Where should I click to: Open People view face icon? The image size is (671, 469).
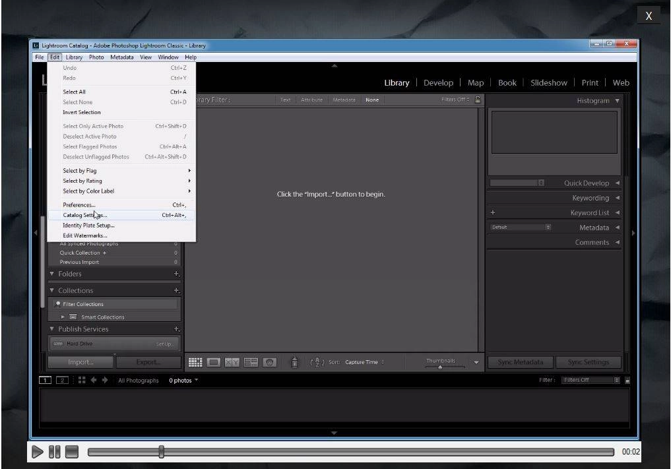[270, 362]
